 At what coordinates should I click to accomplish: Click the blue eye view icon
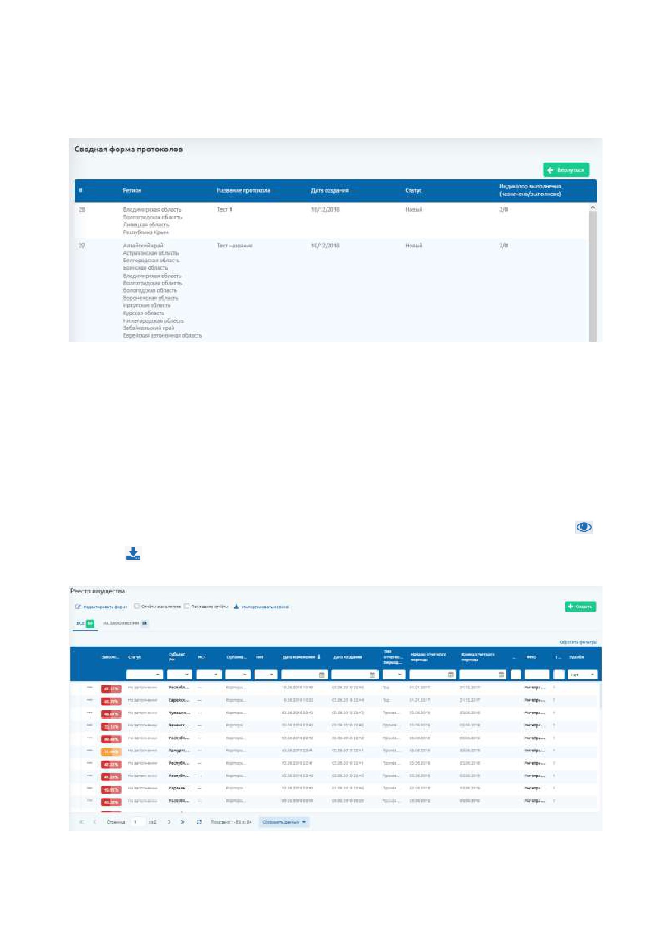(x=584, y=527)
